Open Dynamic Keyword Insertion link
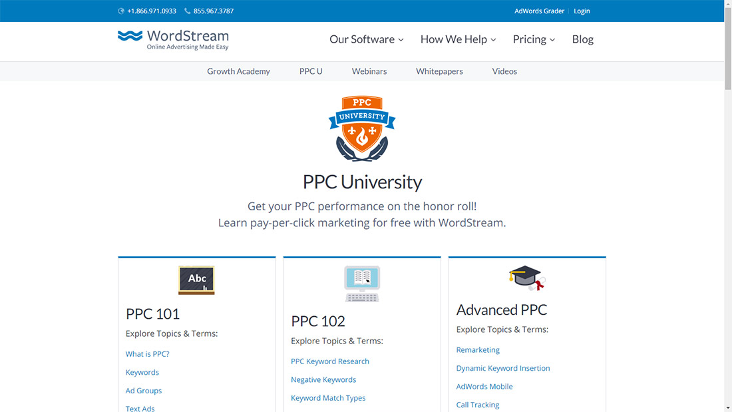 pos(503,368)
